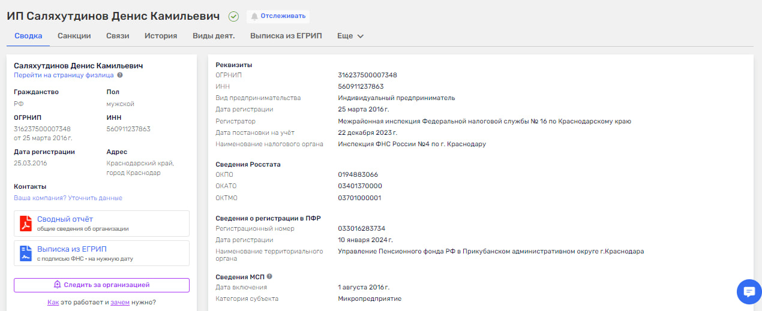Viewport: 762px width, 311px height.
Task: Click the alert icon in Следить за организацией
Action: 58,285
